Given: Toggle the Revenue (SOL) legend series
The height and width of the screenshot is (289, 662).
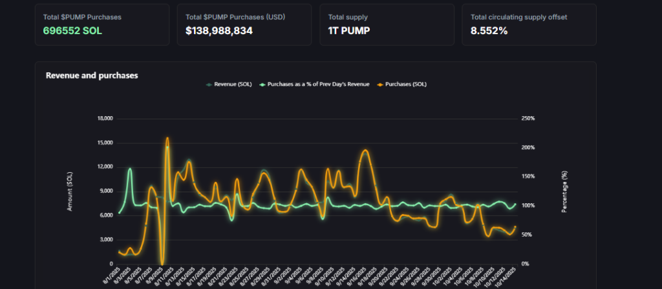Looking at the screenshot, I should pos(233,85).
